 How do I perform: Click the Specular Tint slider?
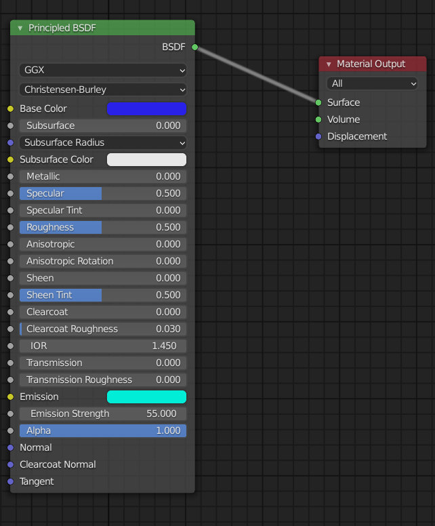tap(103, 210)
